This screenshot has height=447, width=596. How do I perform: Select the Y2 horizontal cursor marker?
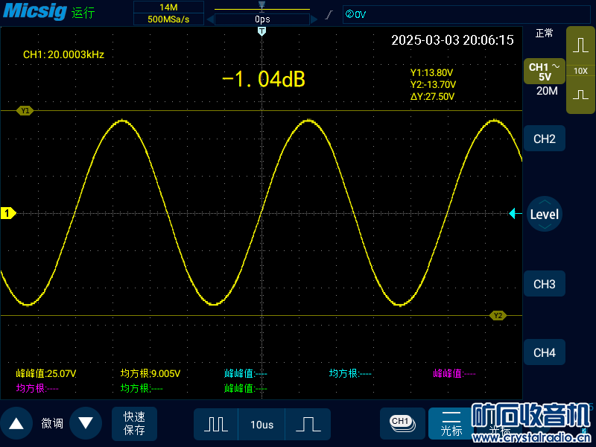(x=498, y=315)
